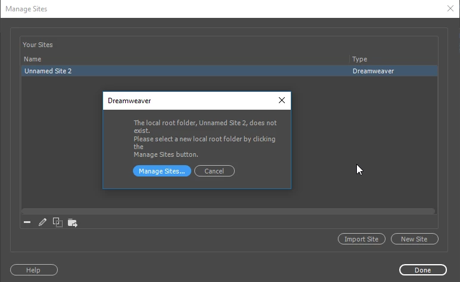Viewport: 460px width, 282px height.
Task: Click the New Site button
Action: point(415,239)
